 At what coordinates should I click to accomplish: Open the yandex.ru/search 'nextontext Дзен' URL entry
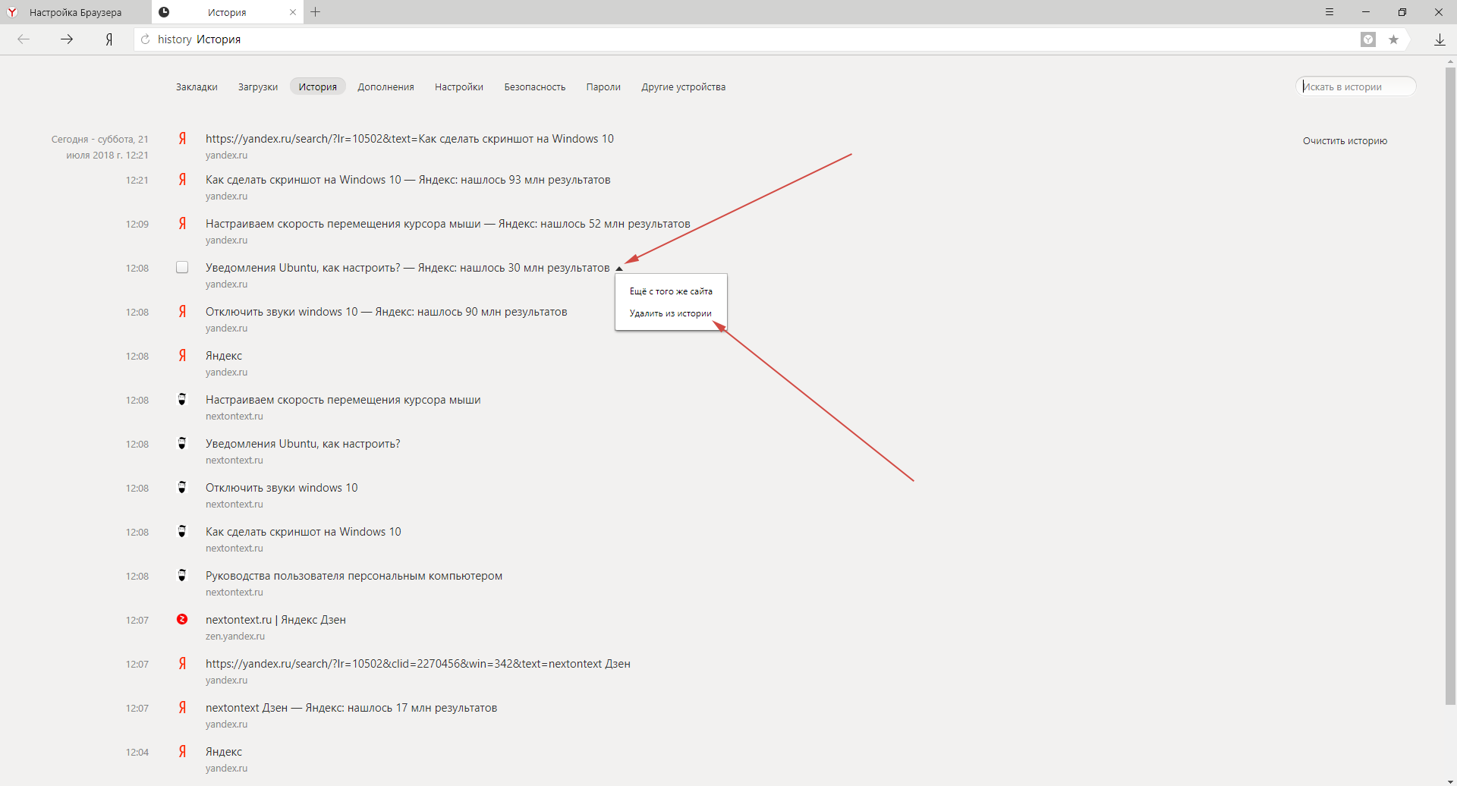418,664
